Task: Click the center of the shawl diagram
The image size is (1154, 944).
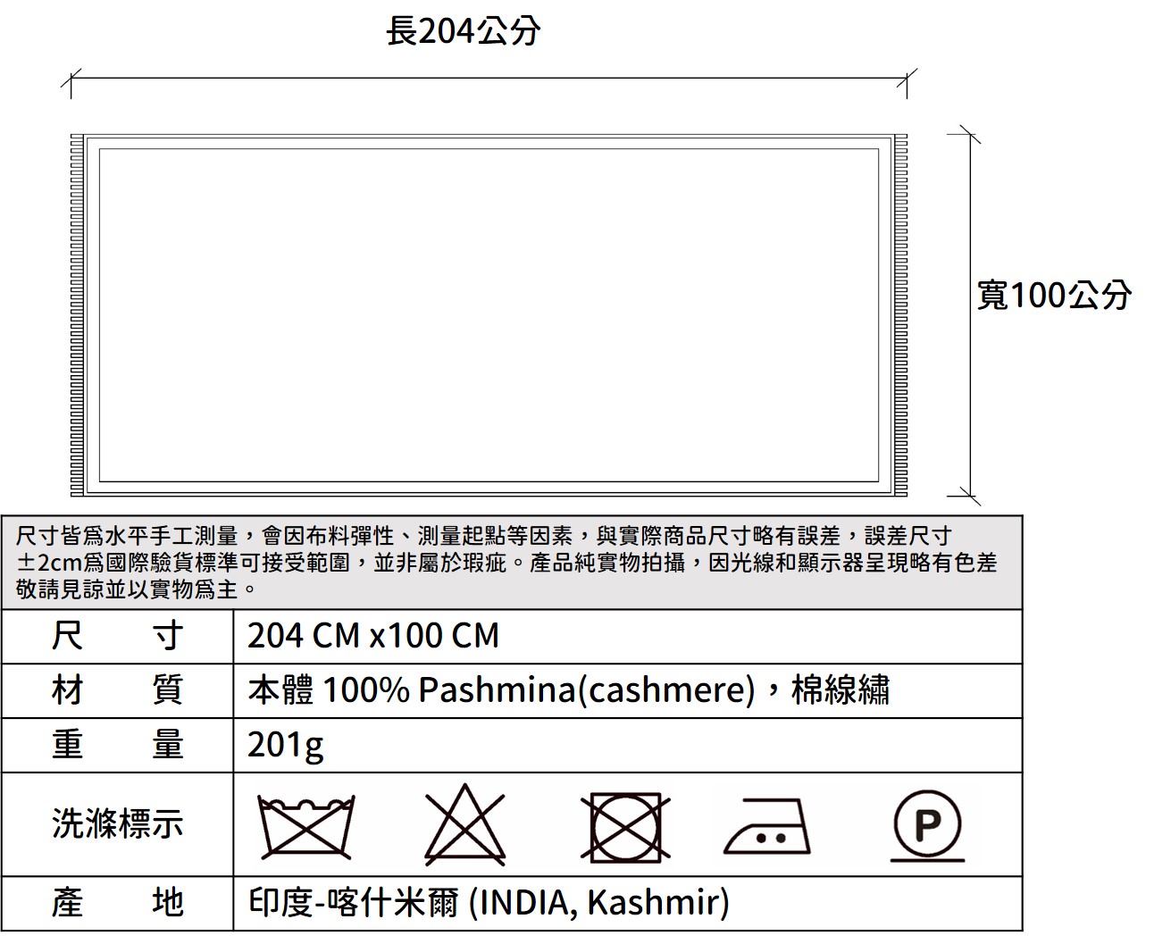Action: (x=489, y=315)
